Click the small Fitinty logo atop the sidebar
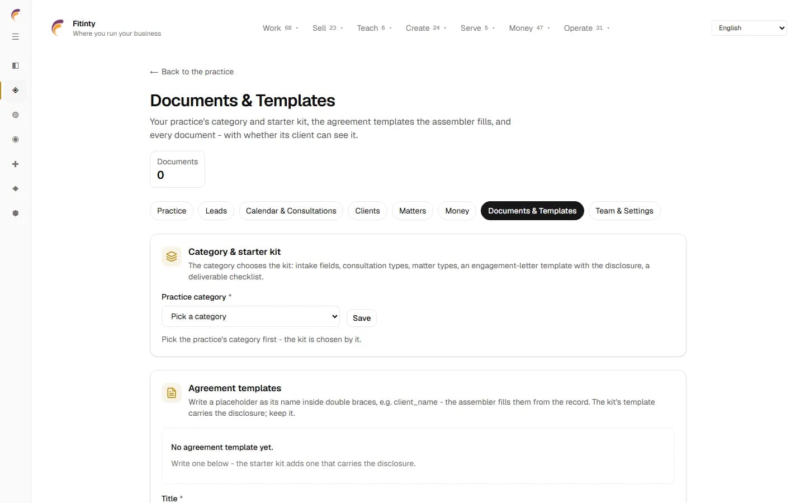Screen dimensions: 805x503 [x=16, y=15]
